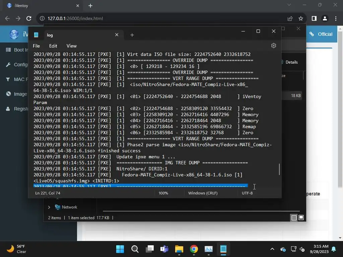Image resolution: width=343 pixels, height=257 pixels.
Task: Bookmark this page star icon
Action: (x=301, y=19)
